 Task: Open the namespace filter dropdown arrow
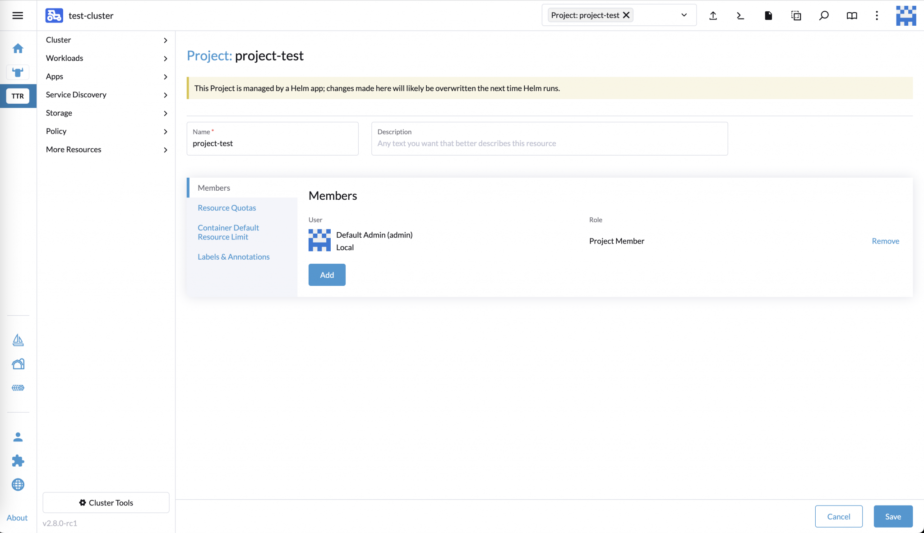(684, 15)
